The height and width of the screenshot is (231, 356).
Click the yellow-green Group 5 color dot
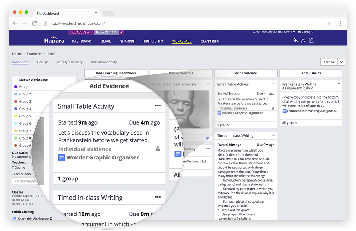click(x=16, y=116)
